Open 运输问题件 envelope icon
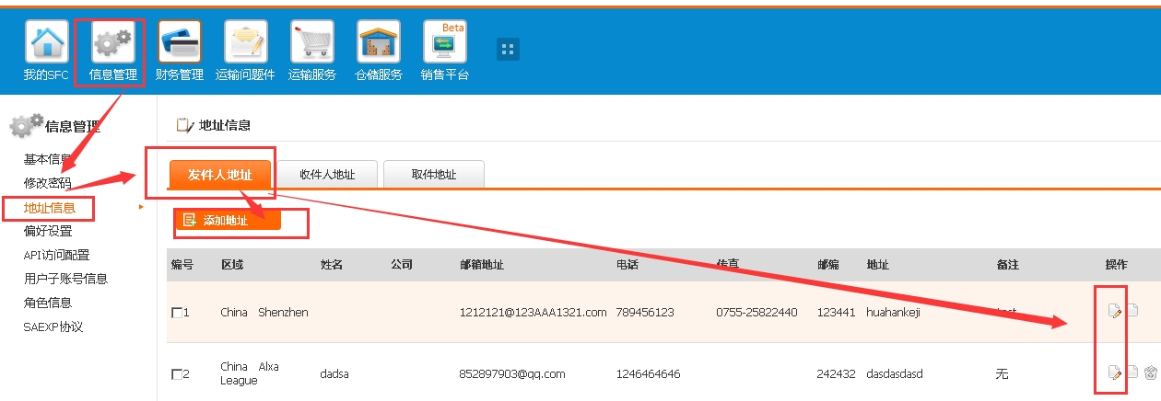1161x401 pixels. click(x=246, y=43)
